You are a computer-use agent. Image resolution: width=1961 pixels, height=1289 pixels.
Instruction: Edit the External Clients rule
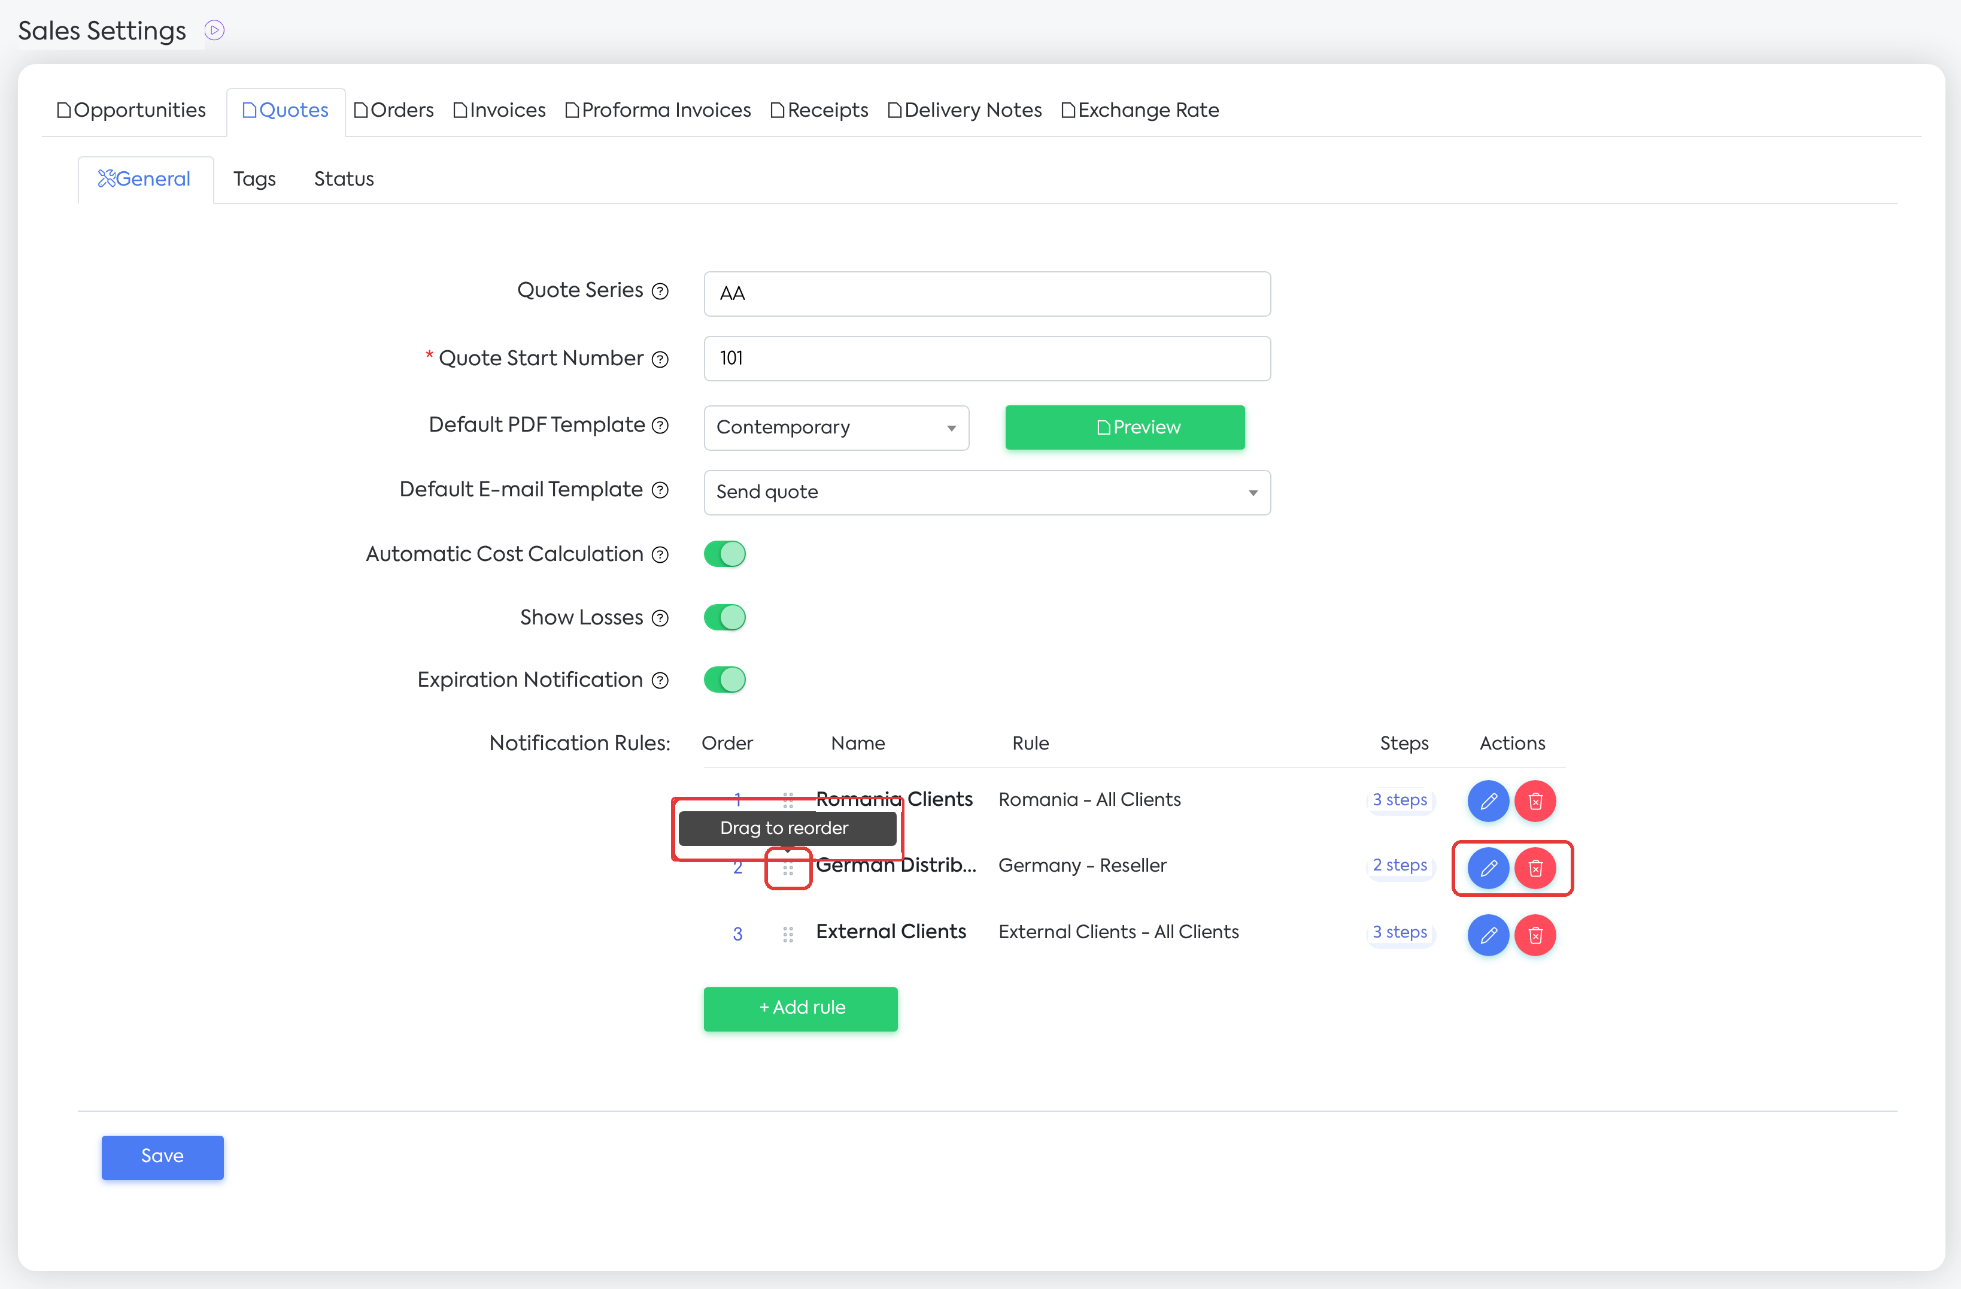click(x=1488, y=935)
